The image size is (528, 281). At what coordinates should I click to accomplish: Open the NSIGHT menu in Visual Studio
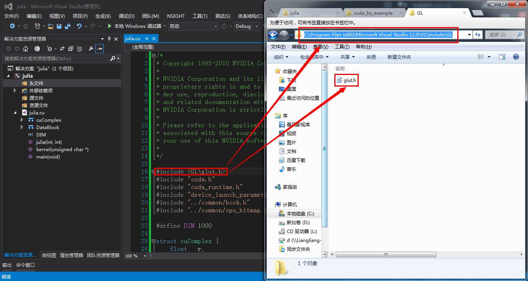point(176,16)
